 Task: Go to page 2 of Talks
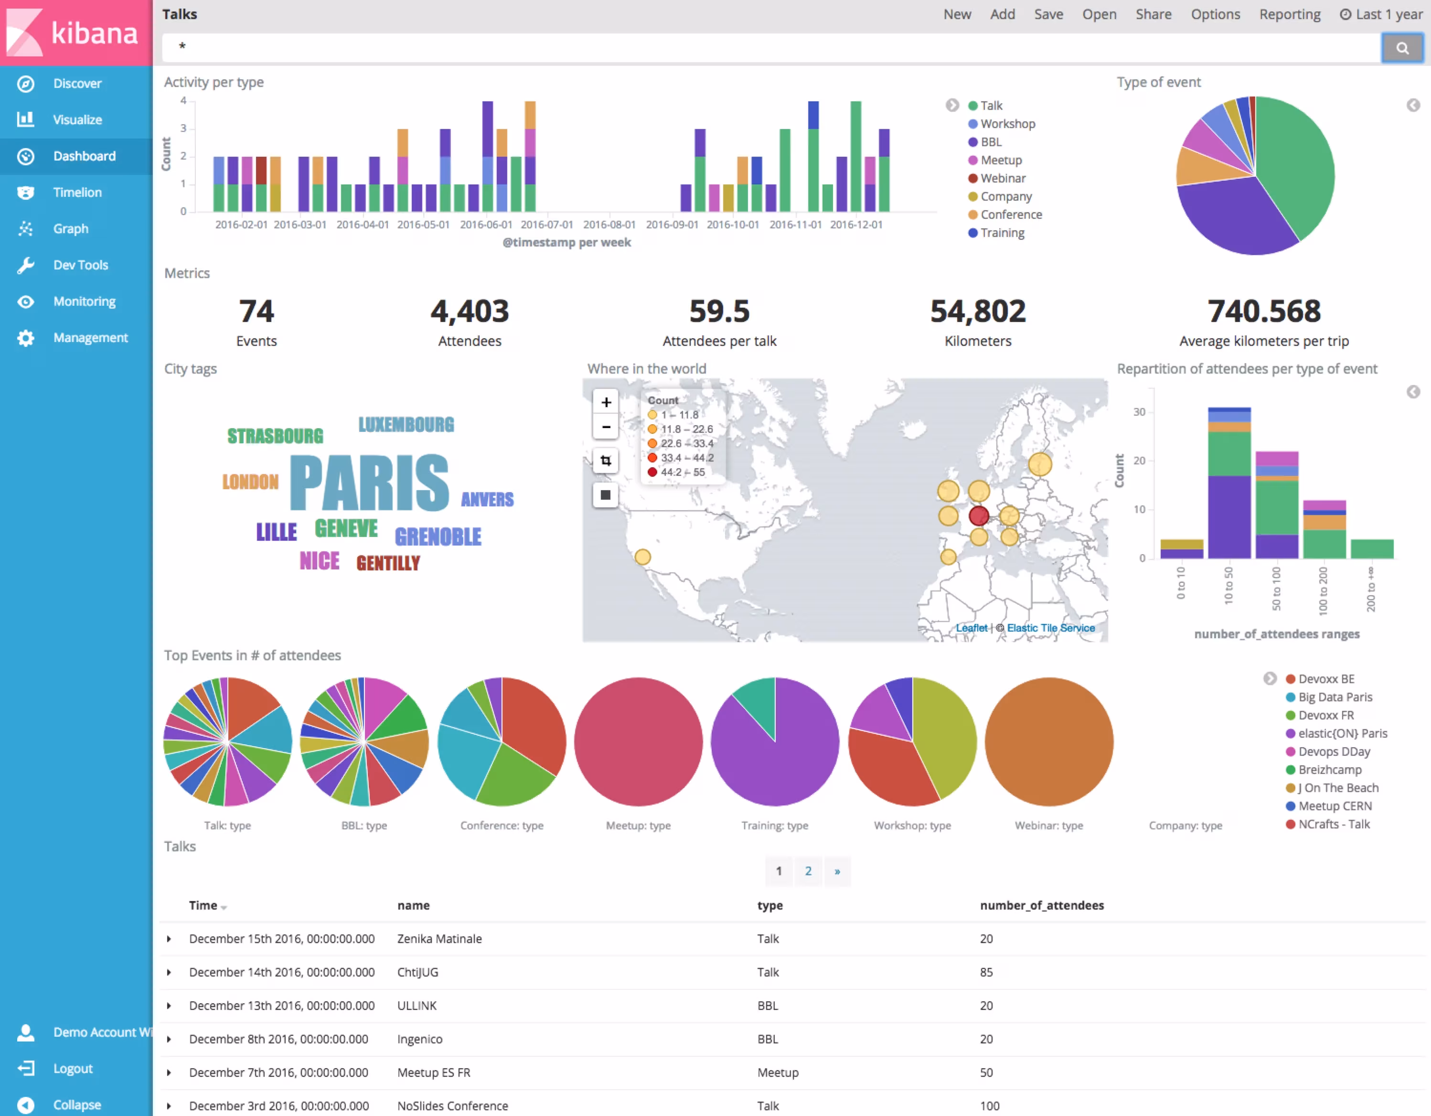click(808, 871)
